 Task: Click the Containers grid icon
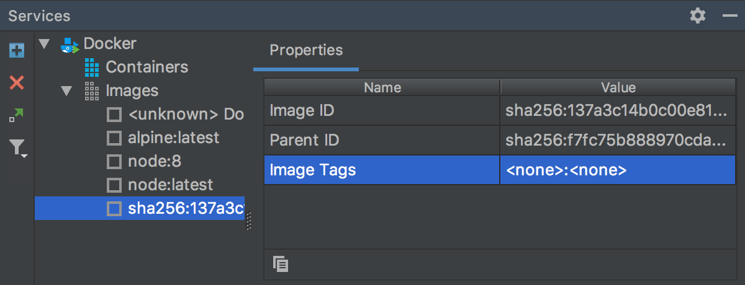coord(92,67)
